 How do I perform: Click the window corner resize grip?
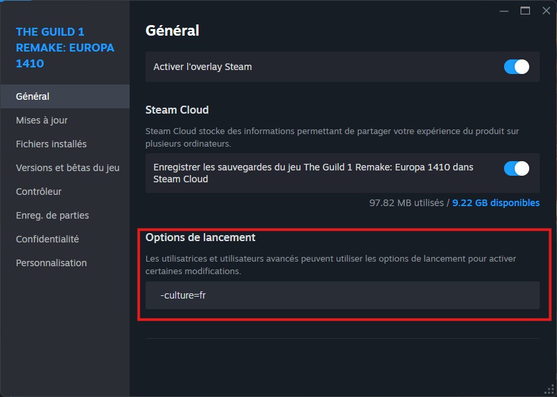tap(550, 390)
